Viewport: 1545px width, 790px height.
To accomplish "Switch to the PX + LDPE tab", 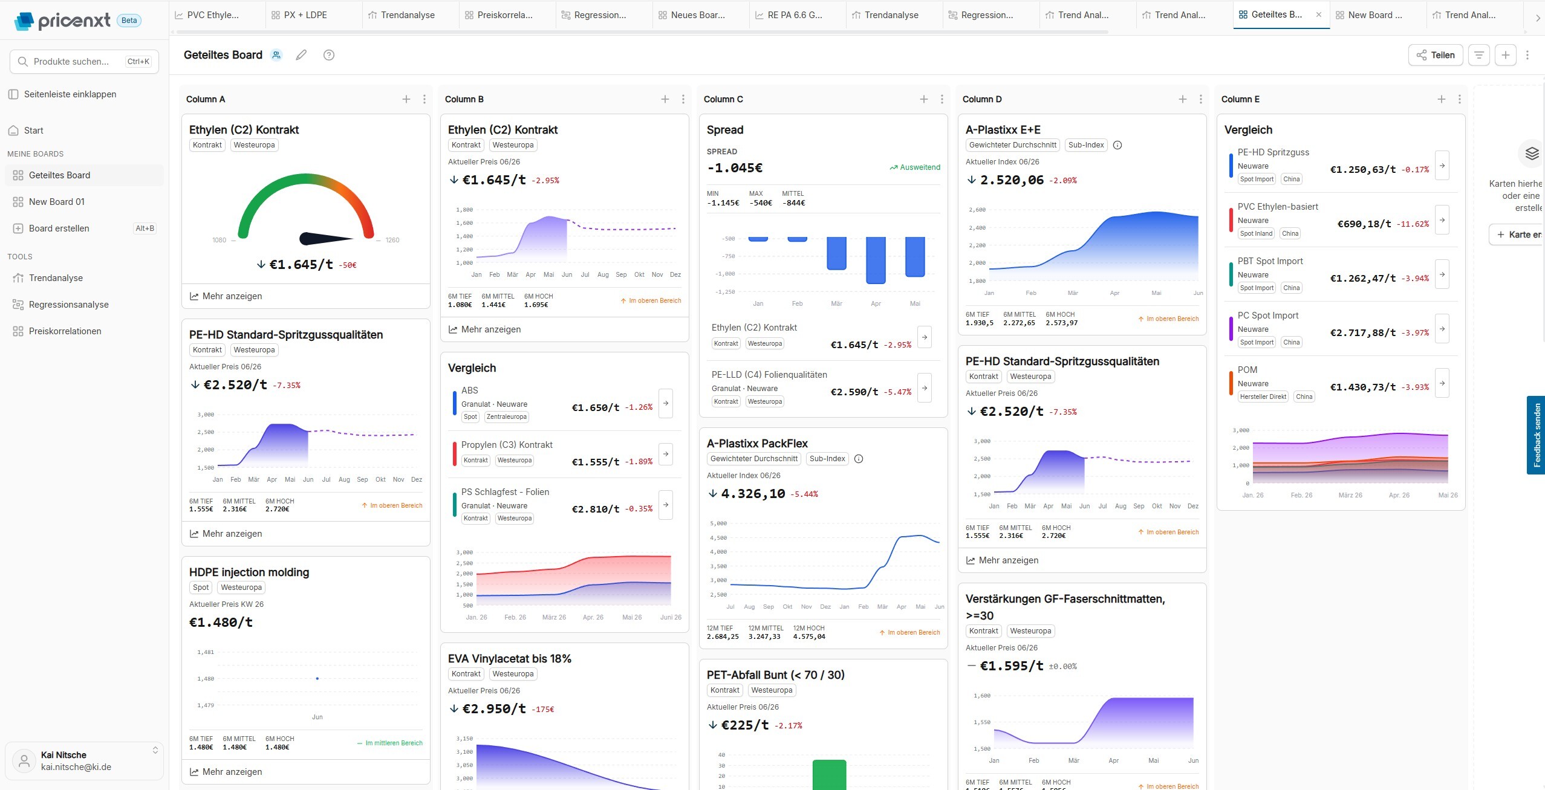I will (314, 15).
